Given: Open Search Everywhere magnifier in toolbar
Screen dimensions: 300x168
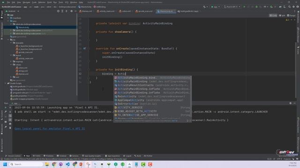Looking at the screenshot, I should click(290, 7).
